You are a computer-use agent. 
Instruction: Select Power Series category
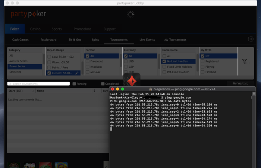click(x=25, y=67)
